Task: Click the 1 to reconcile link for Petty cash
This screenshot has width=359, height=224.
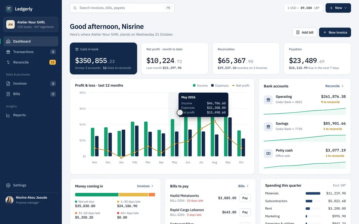Action: tap(335, 156)
